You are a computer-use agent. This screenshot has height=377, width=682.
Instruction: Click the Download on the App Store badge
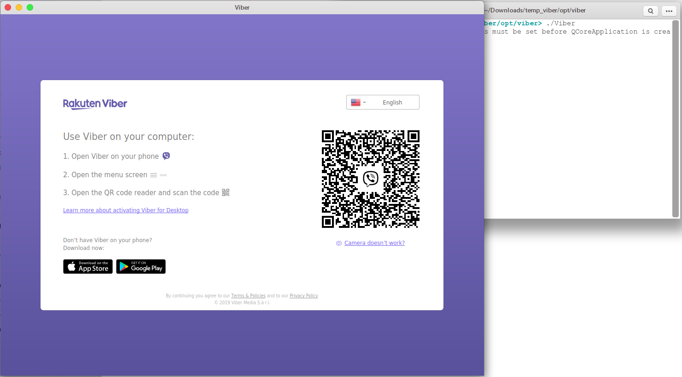click(x=88, y=267)
